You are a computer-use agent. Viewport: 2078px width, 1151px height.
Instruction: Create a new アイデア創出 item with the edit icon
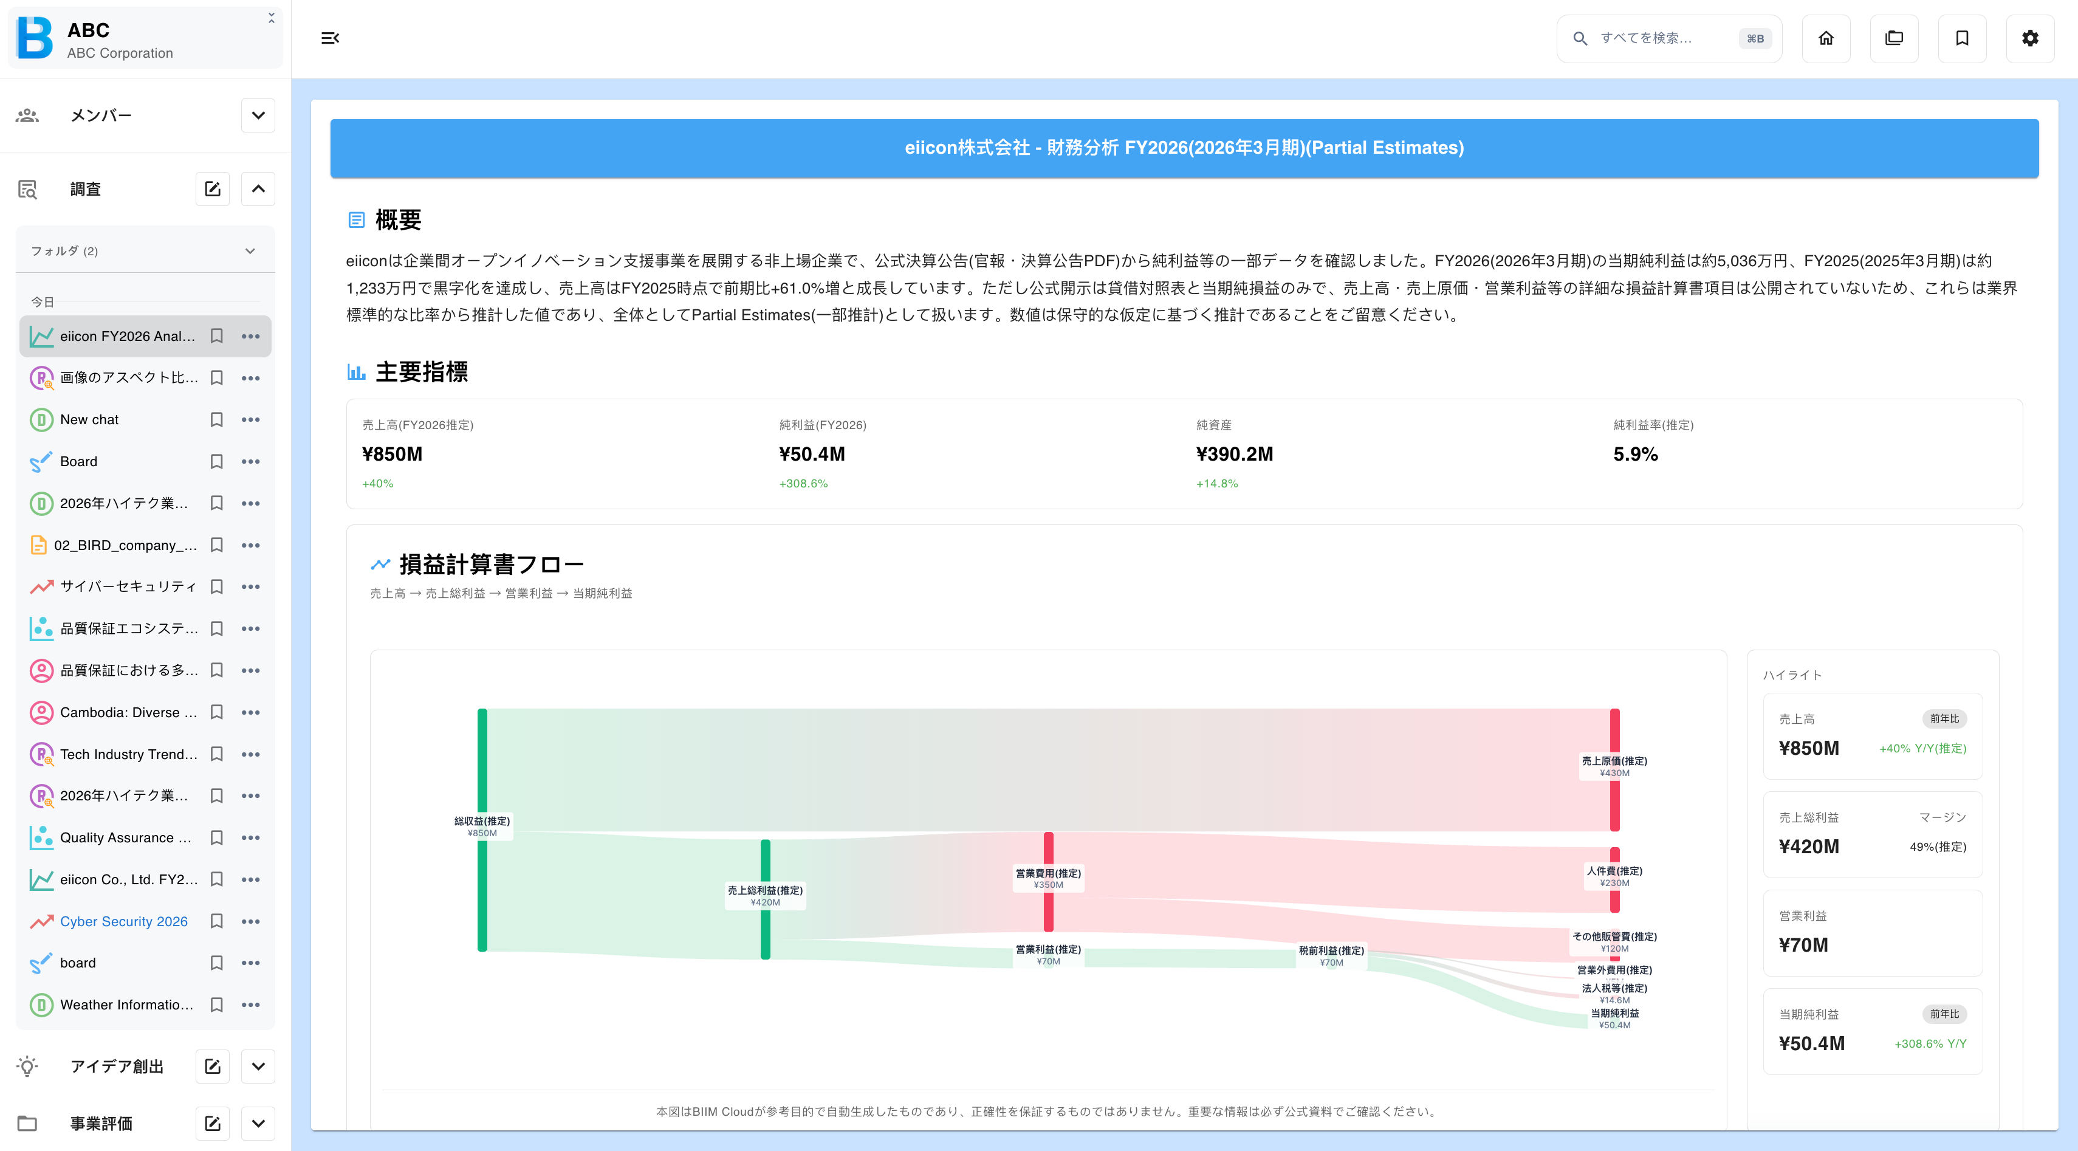click(212, 1067)
